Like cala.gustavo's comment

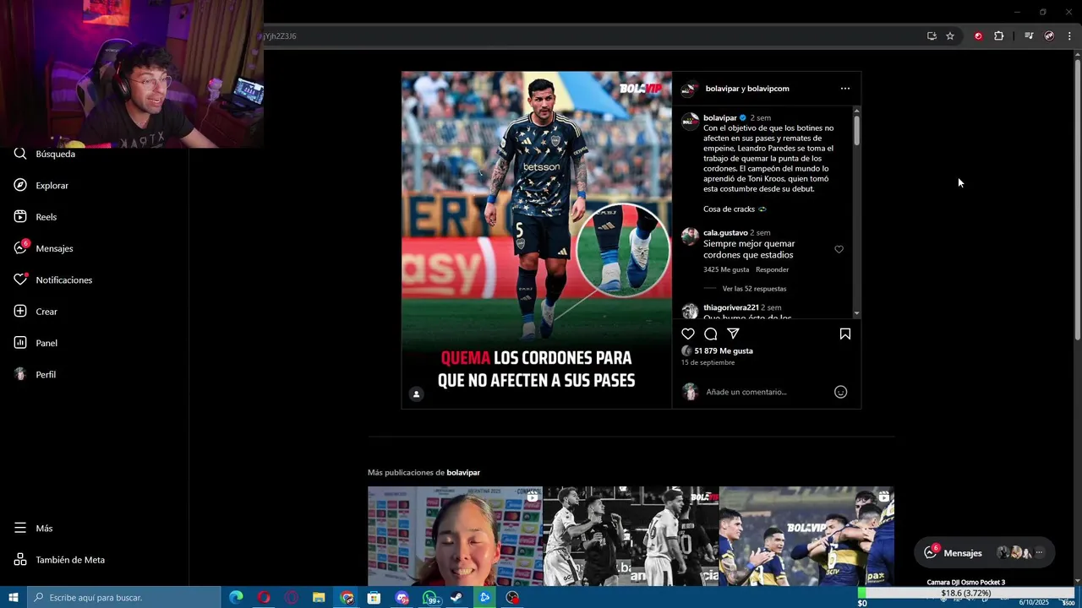pyautogui.click(x=839, y=249)
